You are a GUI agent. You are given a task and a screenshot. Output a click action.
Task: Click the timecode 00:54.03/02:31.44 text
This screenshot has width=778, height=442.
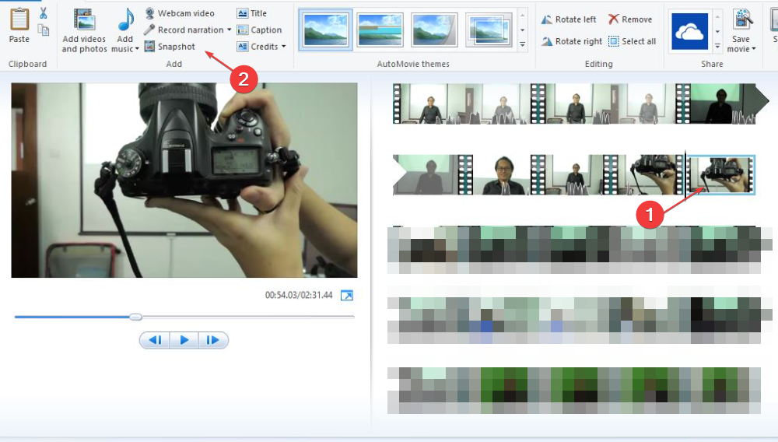pyautogui.click(x=299, y=295)
